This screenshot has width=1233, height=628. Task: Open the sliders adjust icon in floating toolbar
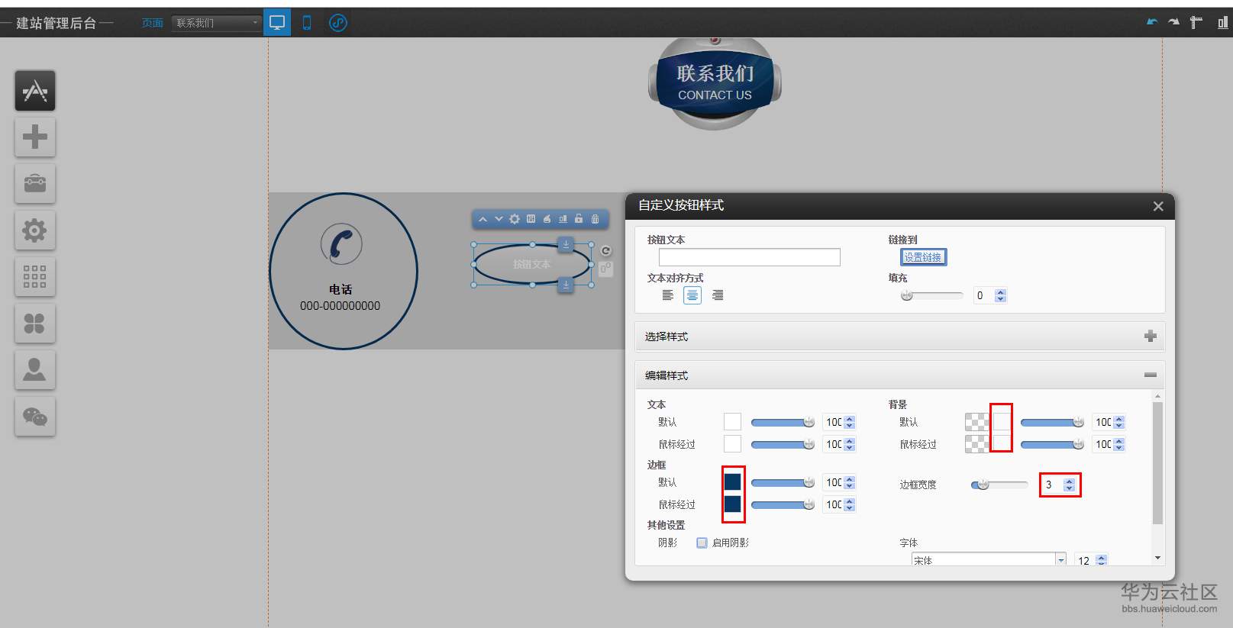pyautogui.click(x=531, y=219)
